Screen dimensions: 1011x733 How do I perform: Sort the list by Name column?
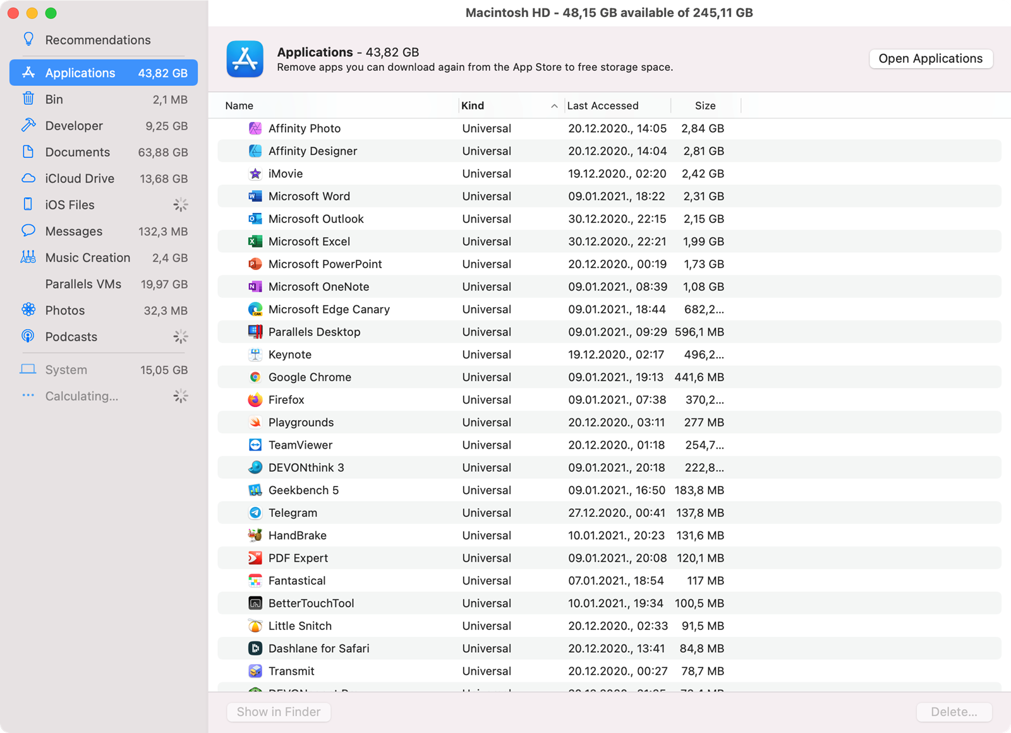point(239,106)
